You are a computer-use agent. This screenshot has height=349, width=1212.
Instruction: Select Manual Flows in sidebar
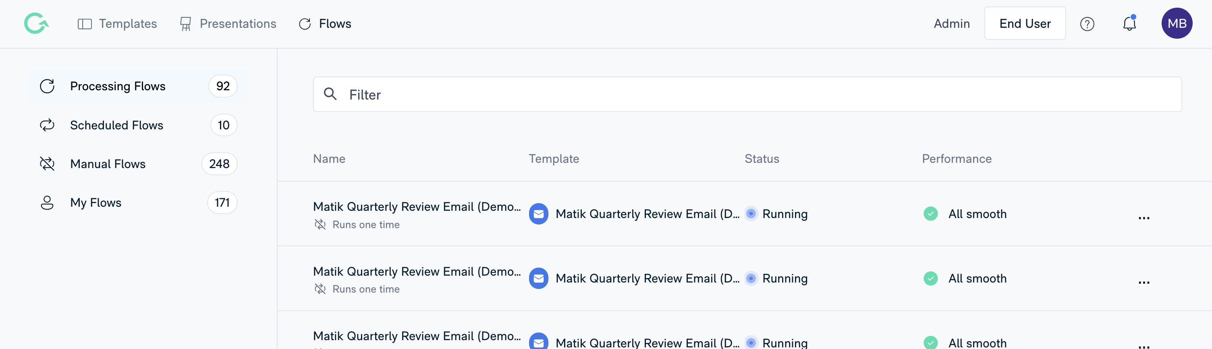tap(138, 164)
